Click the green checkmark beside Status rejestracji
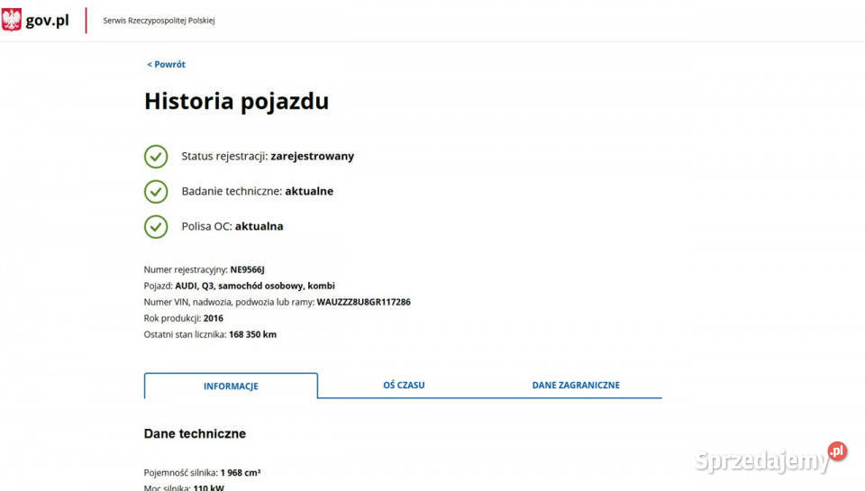 [156, 157]
